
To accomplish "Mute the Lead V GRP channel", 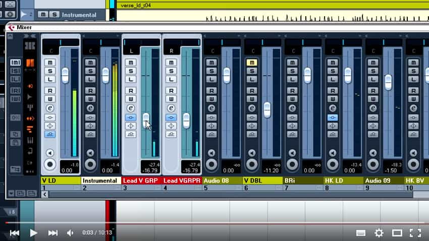I will pyautogui.click(x=131, y=63).
